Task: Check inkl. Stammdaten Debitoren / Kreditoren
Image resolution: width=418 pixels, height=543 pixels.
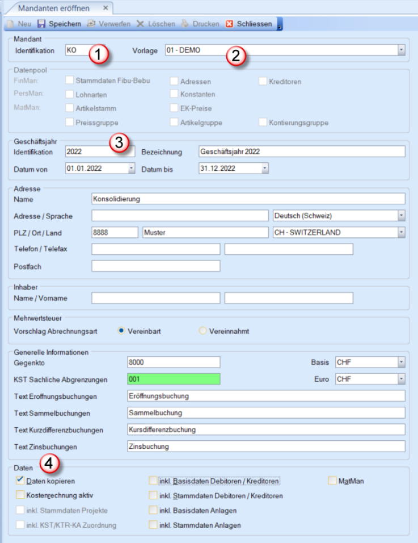Action: point(153,495)
